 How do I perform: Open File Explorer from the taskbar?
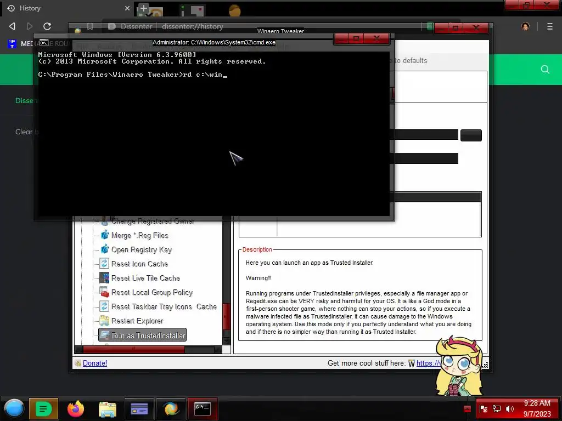pos(107,409)
